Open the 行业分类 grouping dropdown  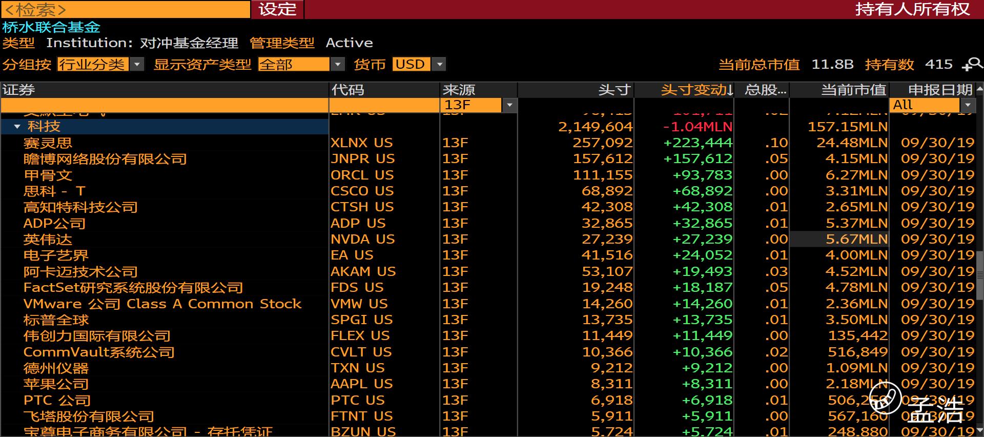point(137,64)
